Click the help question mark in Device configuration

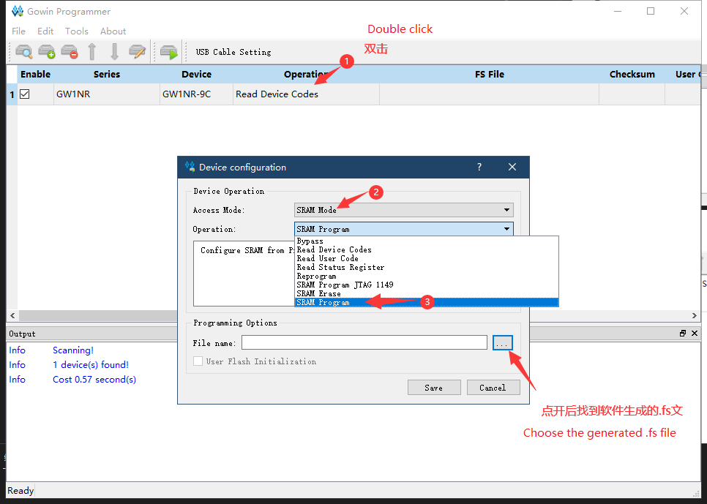tap(479, 167)
